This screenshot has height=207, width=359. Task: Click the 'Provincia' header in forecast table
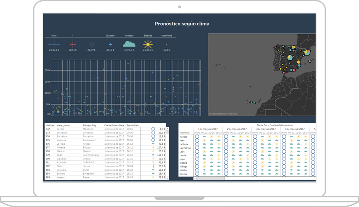coord(184,133)
